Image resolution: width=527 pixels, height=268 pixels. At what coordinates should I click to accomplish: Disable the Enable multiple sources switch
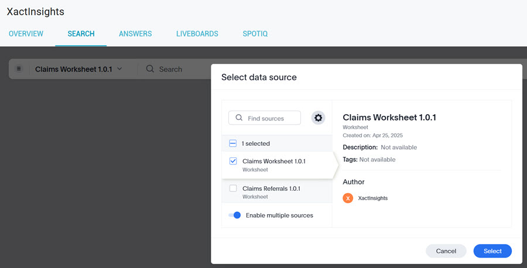[x=235, y=215]
